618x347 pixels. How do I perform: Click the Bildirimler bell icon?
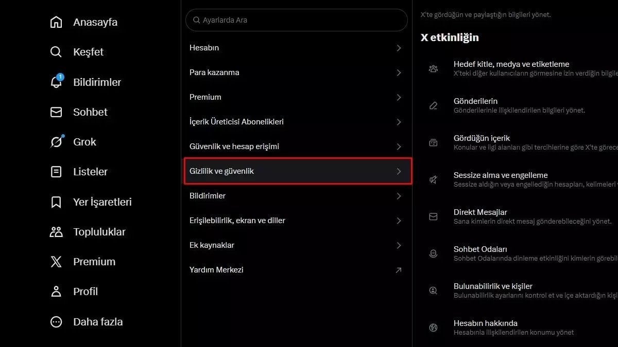[56, 82]
